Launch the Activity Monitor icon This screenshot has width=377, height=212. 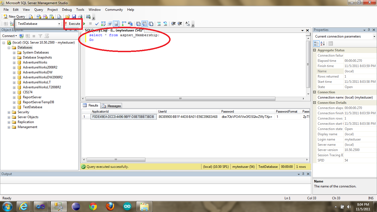point(88,17)
